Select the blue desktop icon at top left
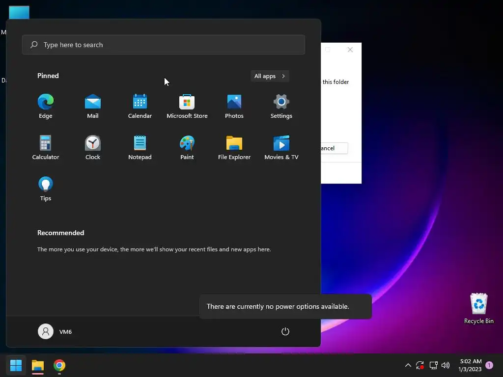 coord(19,12)
